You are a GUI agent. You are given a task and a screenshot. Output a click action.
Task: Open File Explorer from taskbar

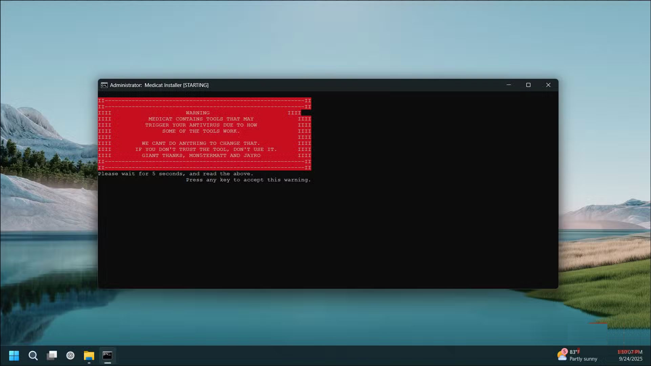click(x=89, y=356)
